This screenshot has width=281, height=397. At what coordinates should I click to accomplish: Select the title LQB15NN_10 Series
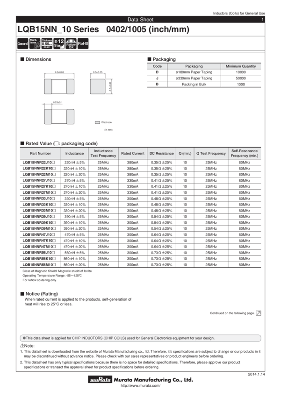[58, 29]
